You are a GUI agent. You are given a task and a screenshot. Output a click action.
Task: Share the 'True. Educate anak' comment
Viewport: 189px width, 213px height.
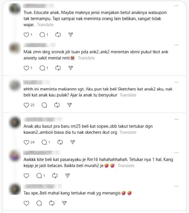(x=70, y=35)
